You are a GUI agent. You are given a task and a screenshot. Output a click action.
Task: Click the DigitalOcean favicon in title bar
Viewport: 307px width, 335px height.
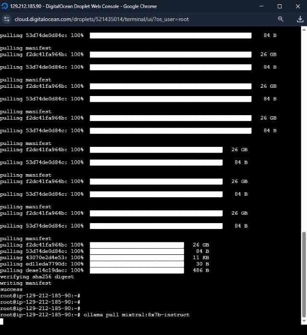pos(5,6)
